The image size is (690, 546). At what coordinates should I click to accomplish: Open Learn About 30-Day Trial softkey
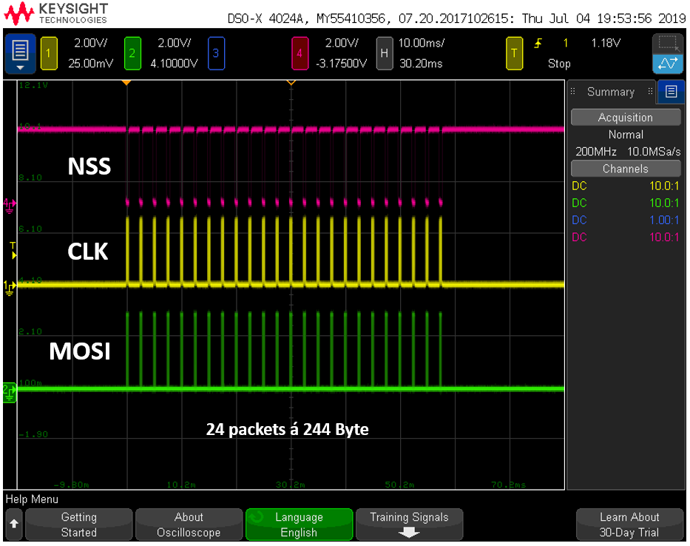(629, 525)
